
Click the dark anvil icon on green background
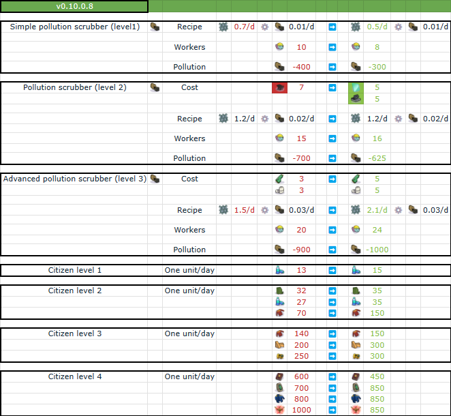(x=356, y=99)
